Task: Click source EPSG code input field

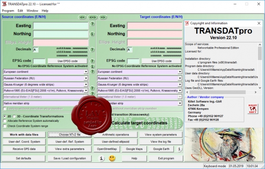Action: (x=39, y=61)
